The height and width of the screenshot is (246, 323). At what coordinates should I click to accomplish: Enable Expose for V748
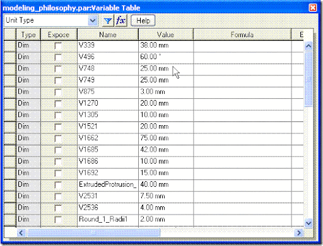58,69
